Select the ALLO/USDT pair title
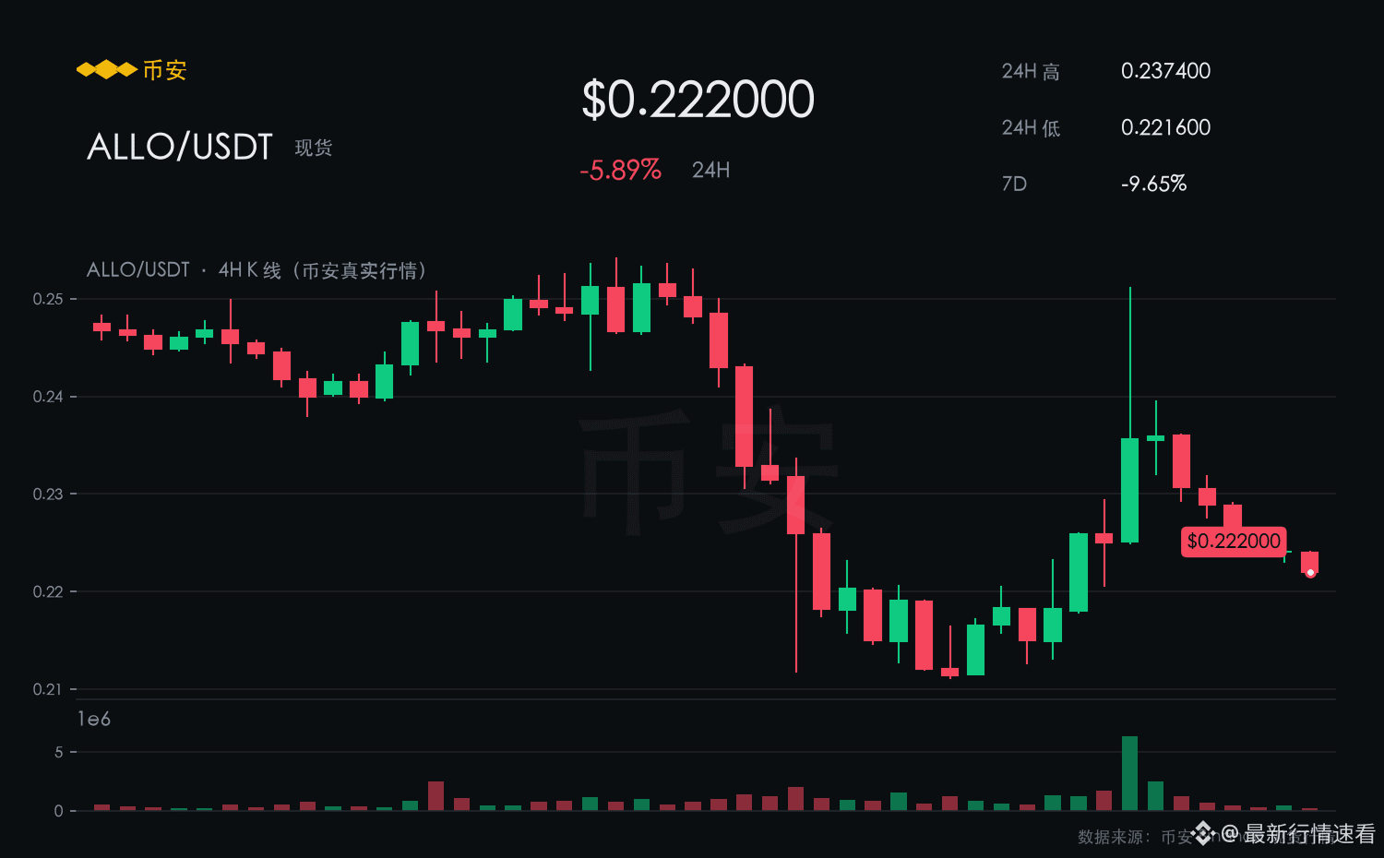Screen dimensions: 1384x858 [x=180, y=147]
